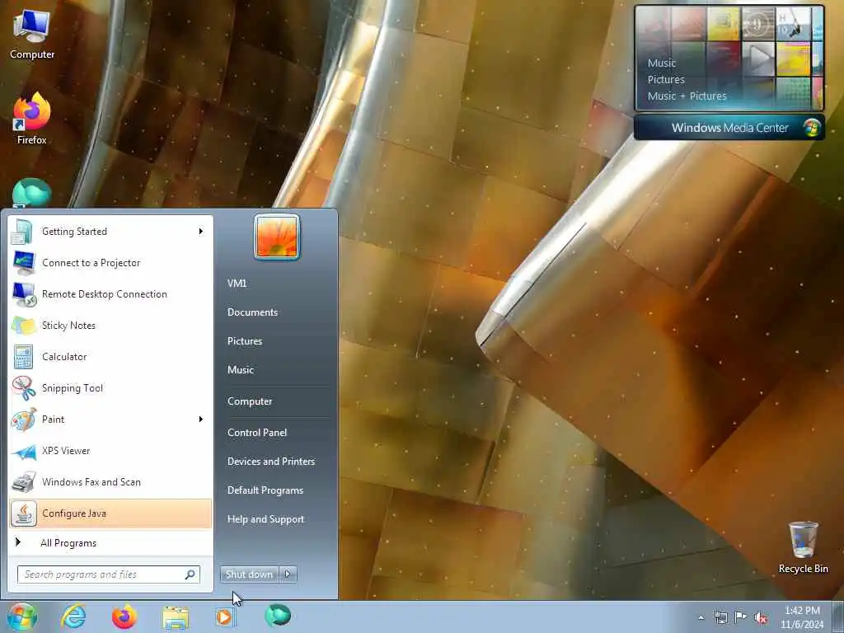The image size is (844, 633).
Task: Click the Windows Media Center banner
Action: pos(729,128)
